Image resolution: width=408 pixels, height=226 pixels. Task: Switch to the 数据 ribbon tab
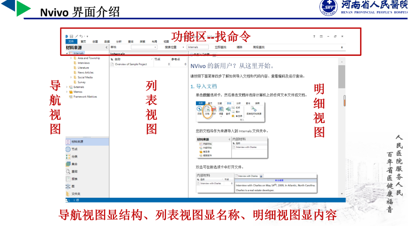tap(107, 41)
